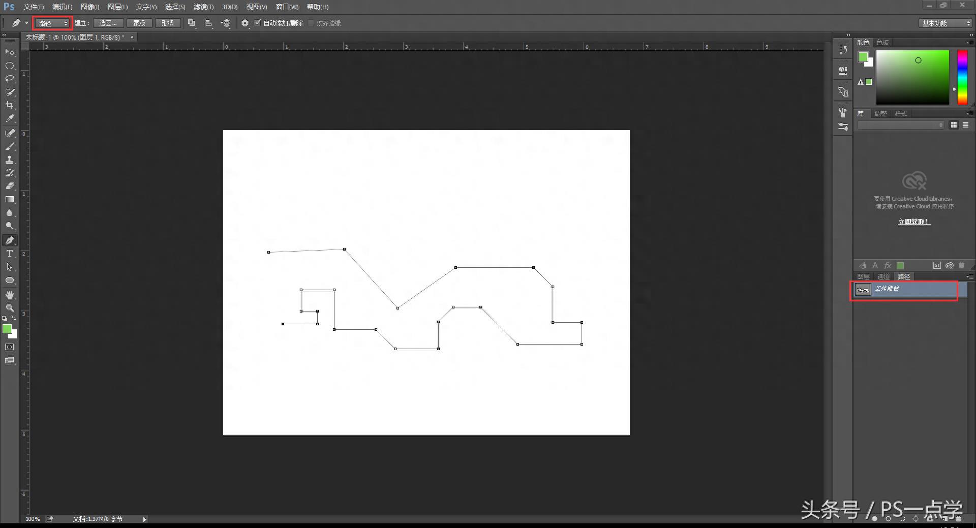This screenshot has height=528, width=976.
Task: Select the Clone Stamp tool
Action: click(10, 160)
